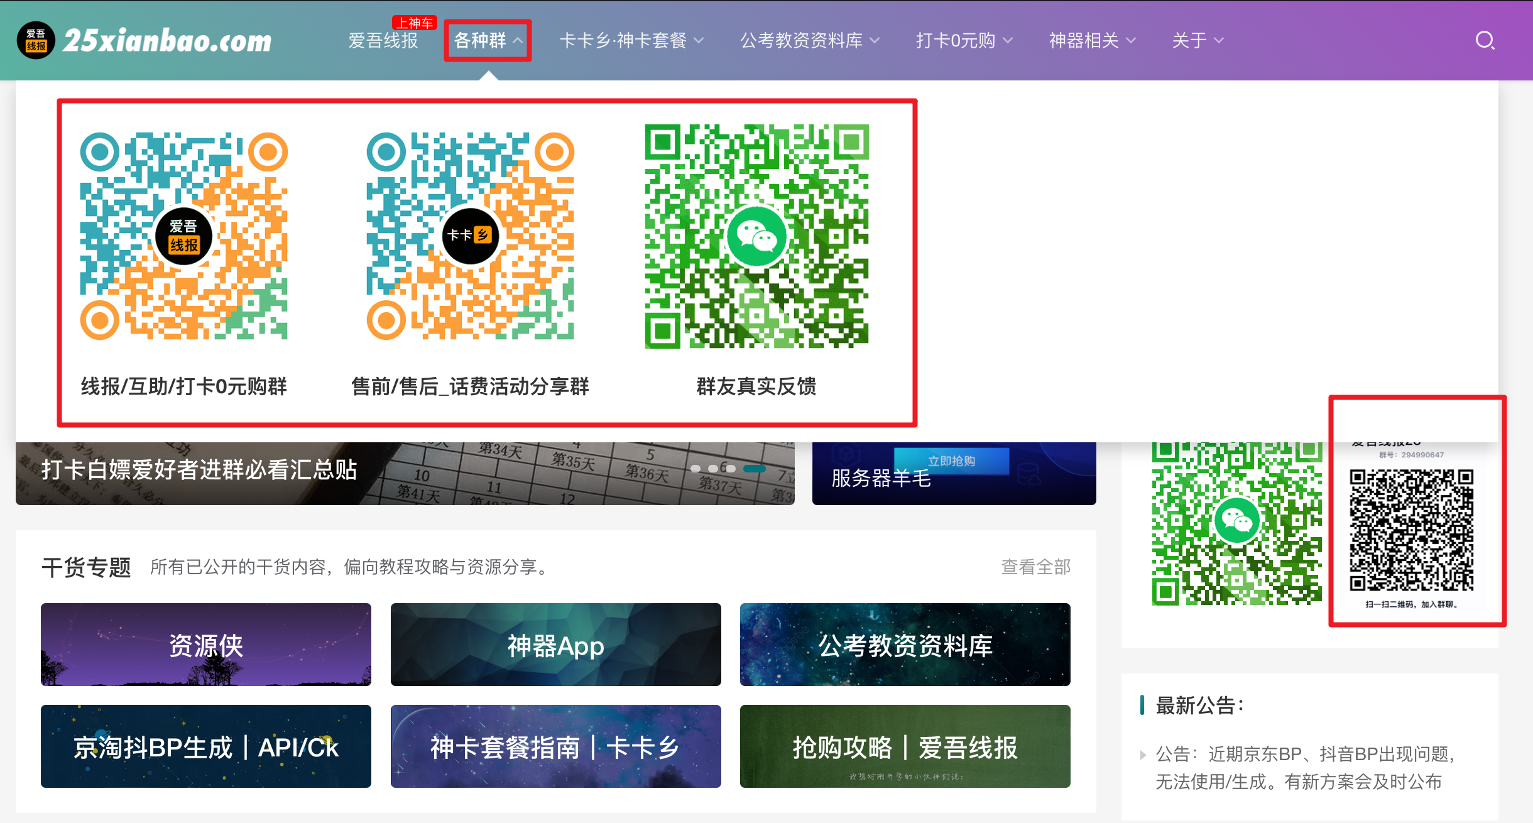Viewport: 1533px width, 823px height.
Task: Open the search magnifier icon
Action: 1485,40
